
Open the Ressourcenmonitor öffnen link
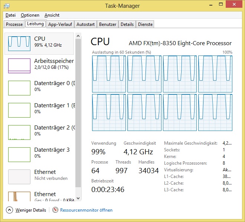(x=86, y=210)
